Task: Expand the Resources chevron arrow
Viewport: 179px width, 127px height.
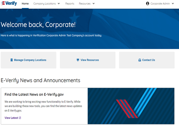Action: 93,4
